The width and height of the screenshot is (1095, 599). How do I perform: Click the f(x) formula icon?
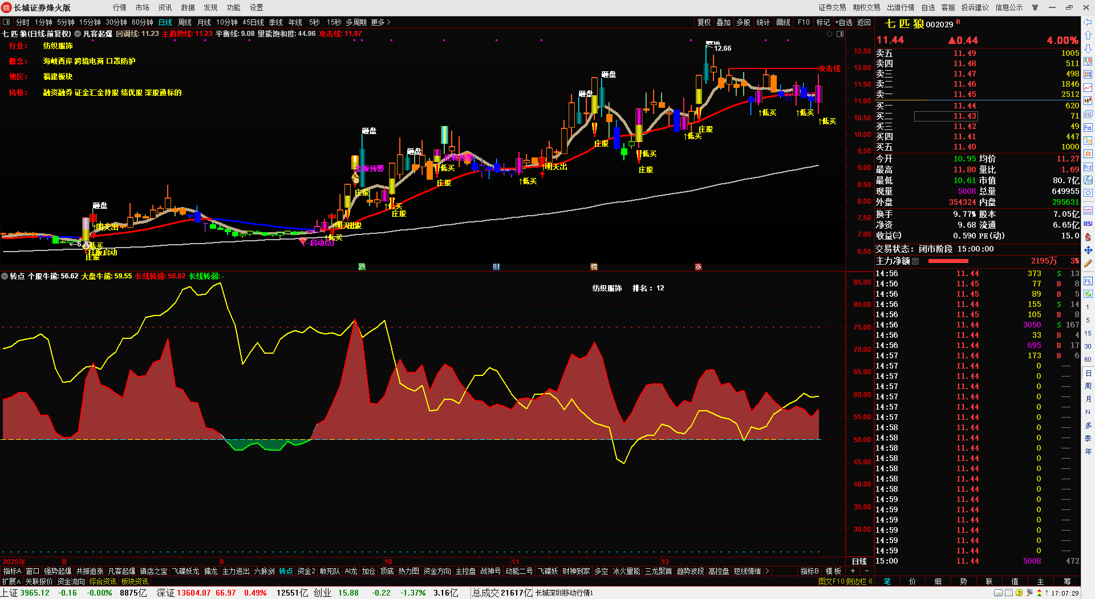tap(1088, 180)
